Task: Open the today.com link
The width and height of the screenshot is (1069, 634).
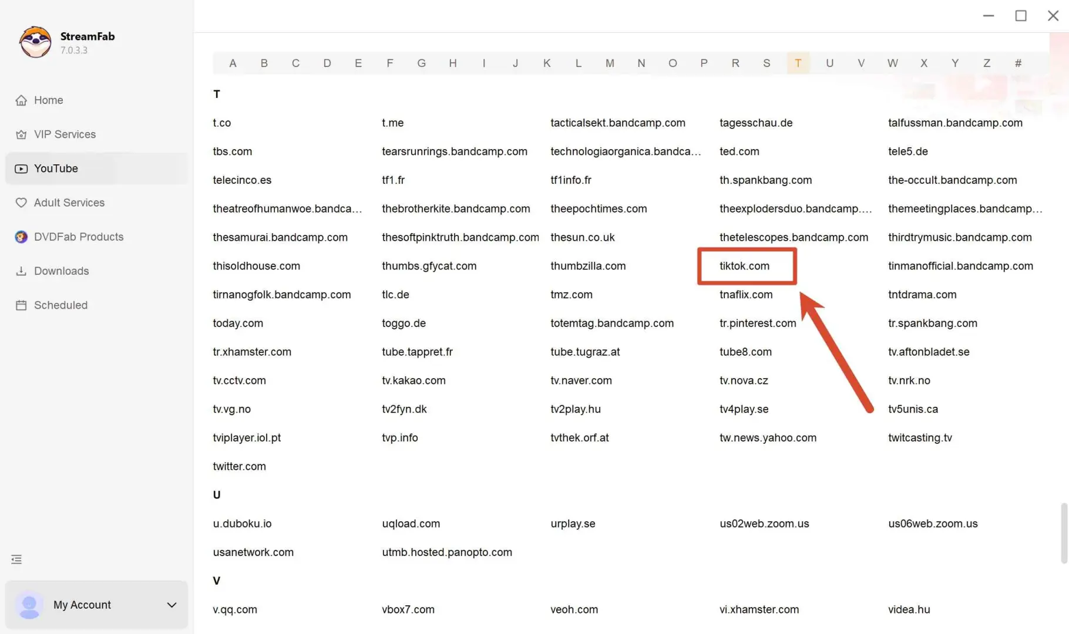Action: pyautogui.click(x=238, y=323)
